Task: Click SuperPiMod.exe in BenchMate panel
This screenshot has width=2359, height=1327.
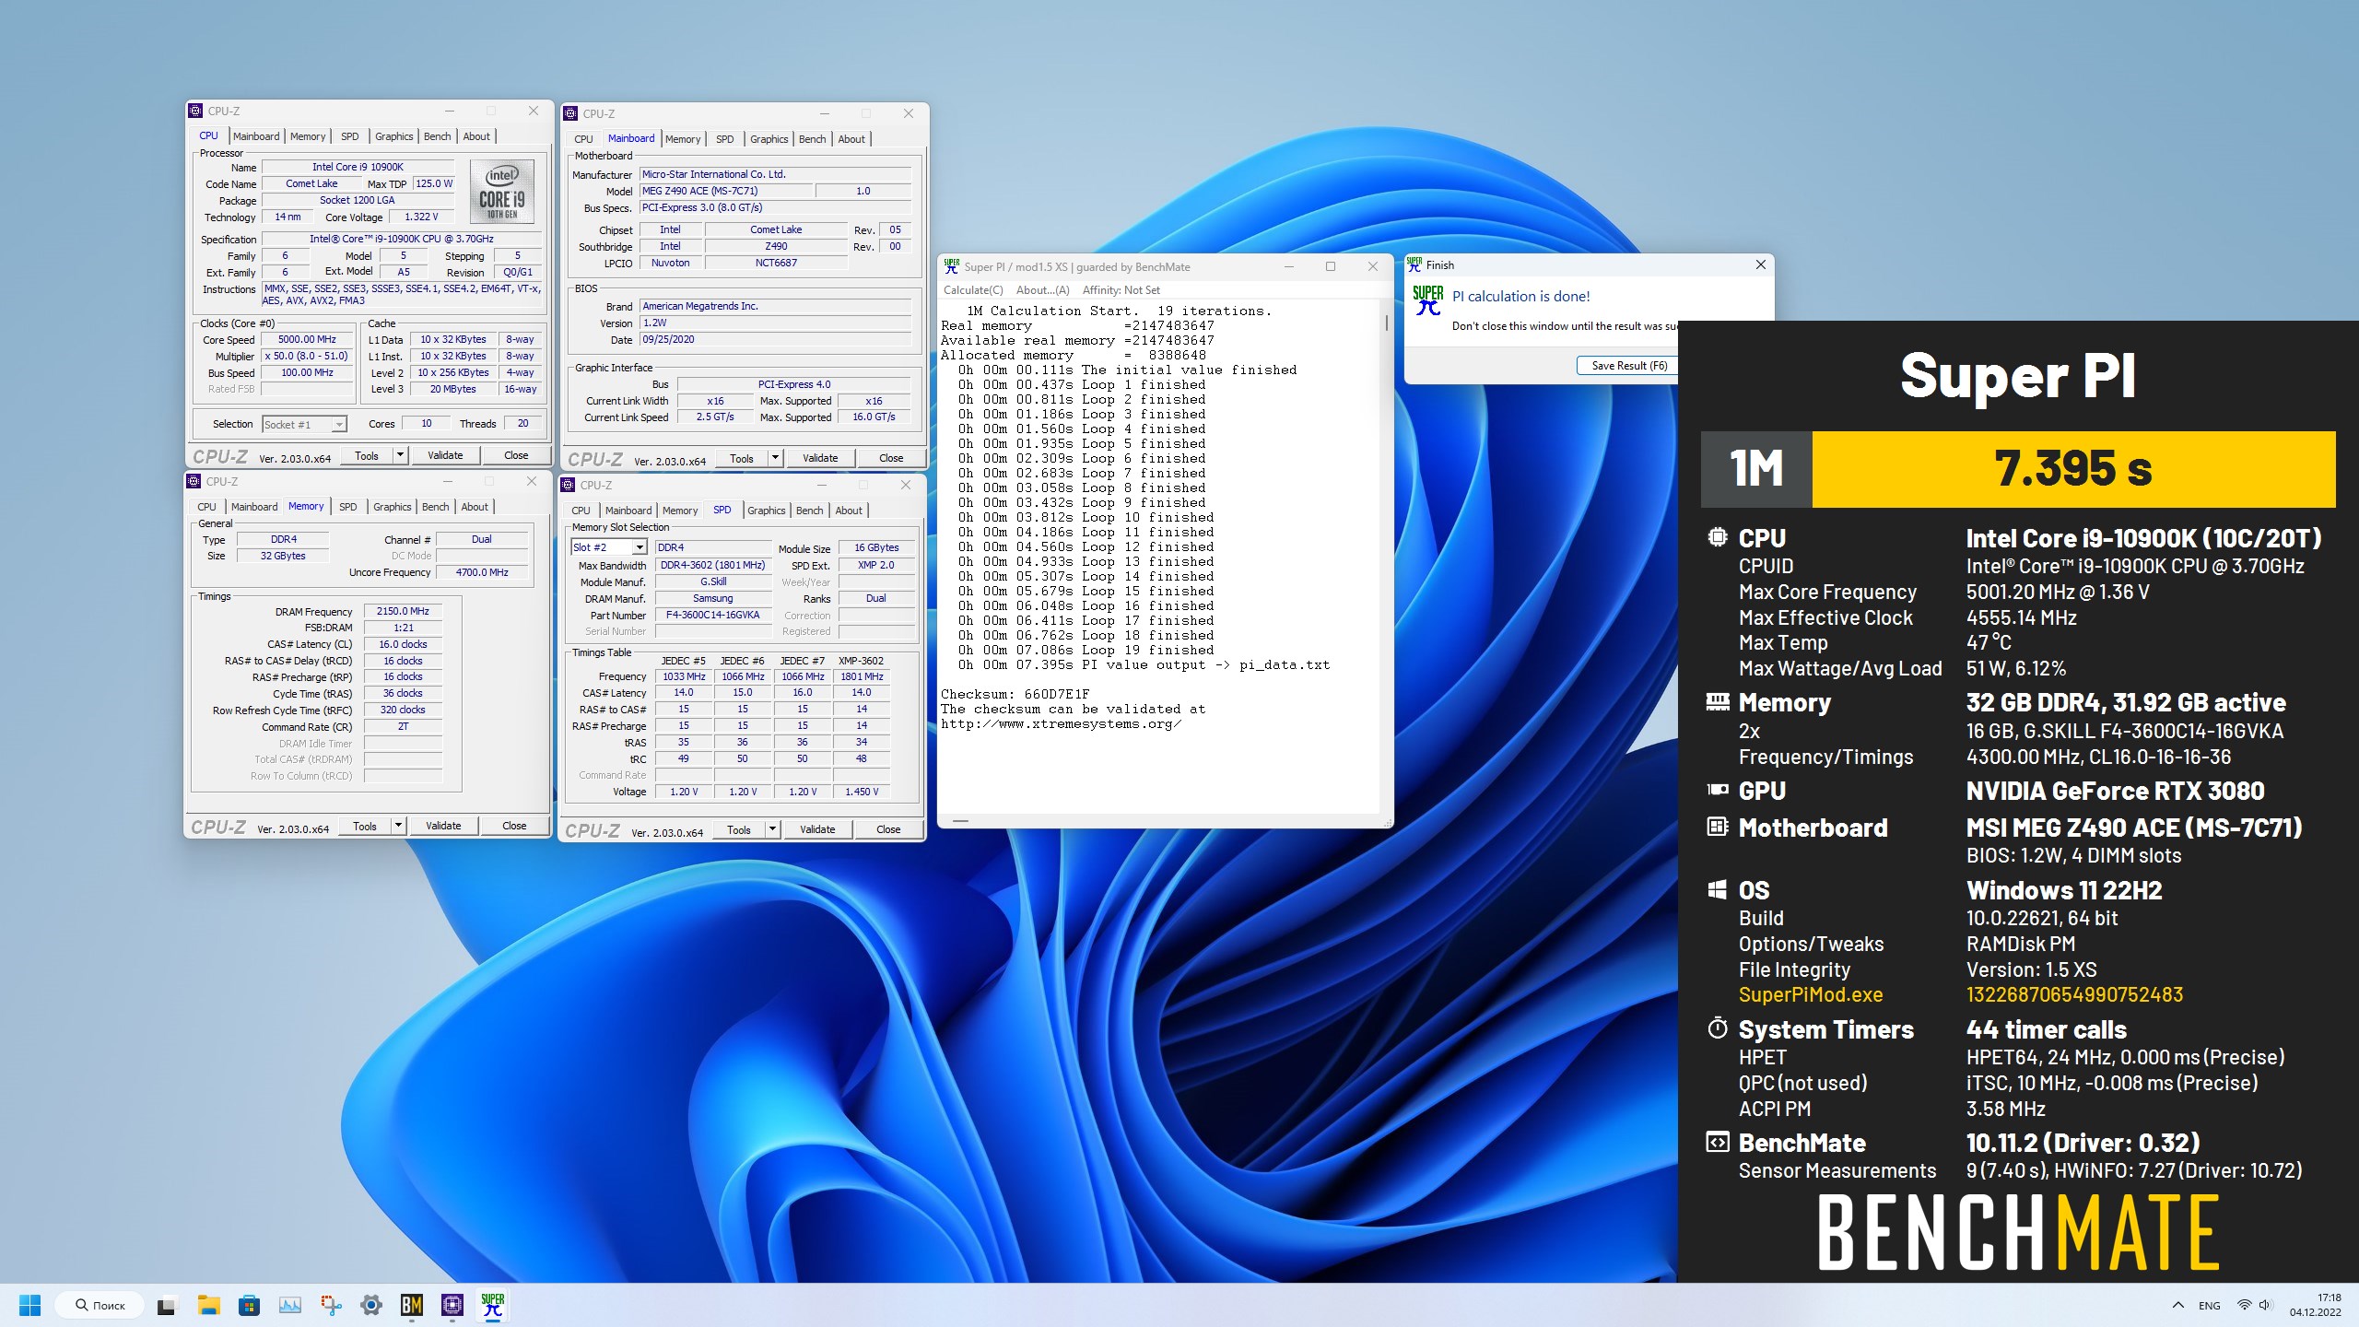Action: tap(1810, 995)
